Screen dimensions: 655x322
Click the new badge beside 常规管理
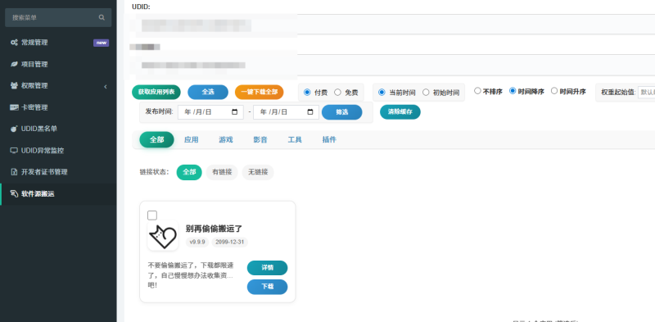(x=101, y=43)
